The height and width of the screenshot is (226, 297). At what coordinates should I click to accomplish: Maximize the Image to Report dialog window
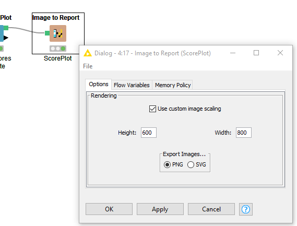pos(256,53)
